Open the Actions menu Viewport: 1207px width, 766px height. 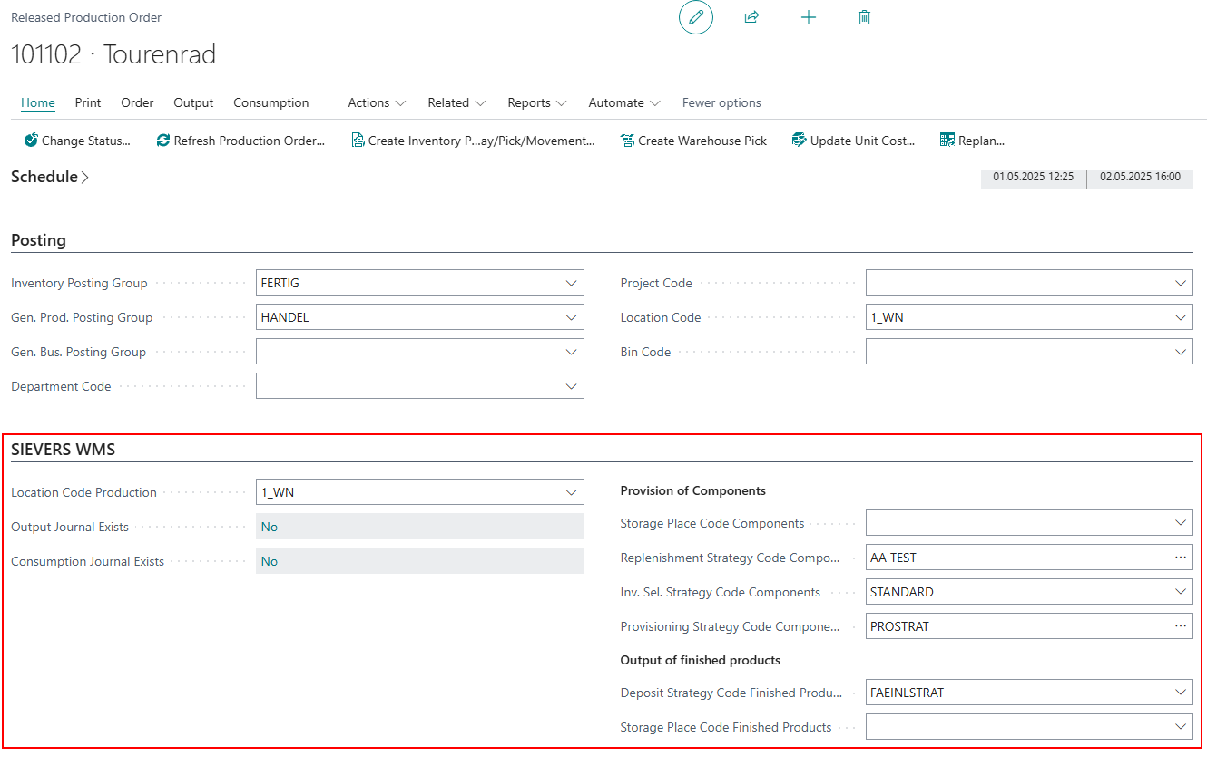coord(377,102)
